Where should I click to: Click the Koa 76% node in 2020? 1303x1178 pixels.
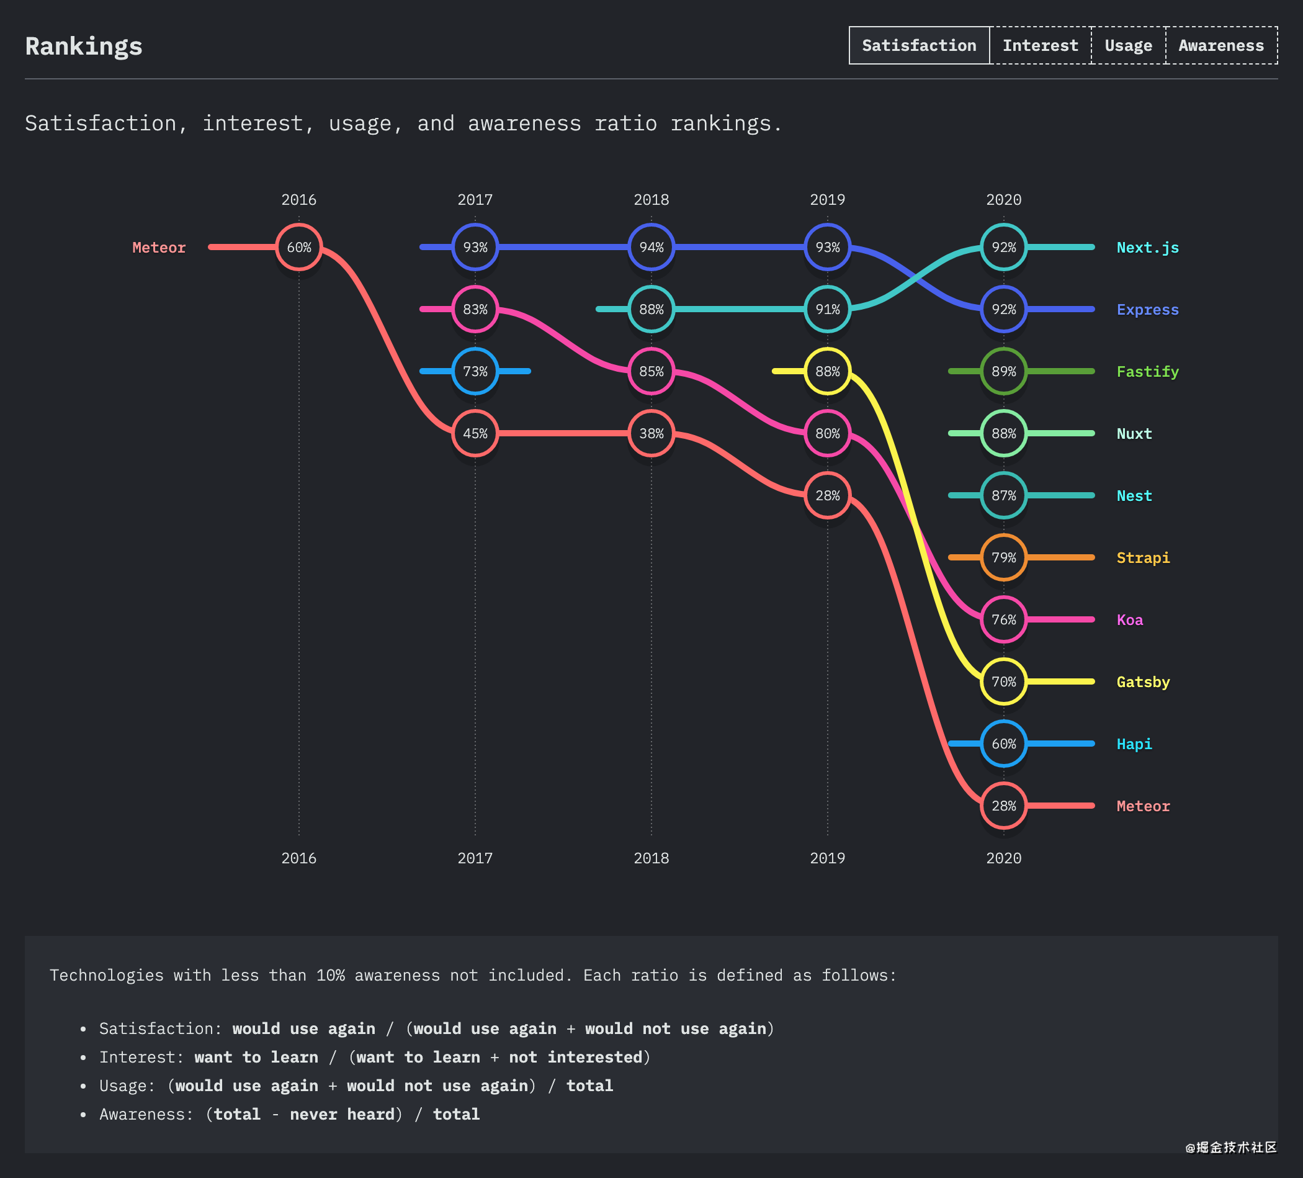pos(1004,619)
